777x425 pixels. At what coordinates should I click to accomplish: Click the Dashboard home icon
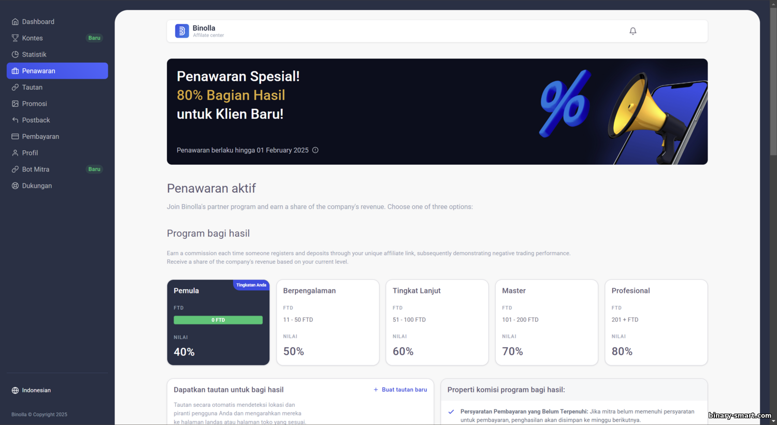[15, 22]
